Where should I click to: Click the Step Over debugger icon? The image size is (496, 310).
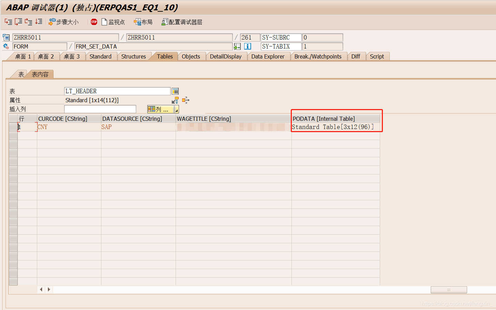(18, 22)
